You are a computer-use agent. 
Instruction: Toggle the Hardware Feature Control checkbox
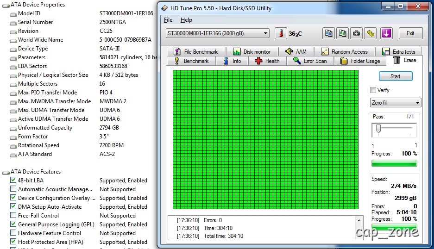click(13, 233)
